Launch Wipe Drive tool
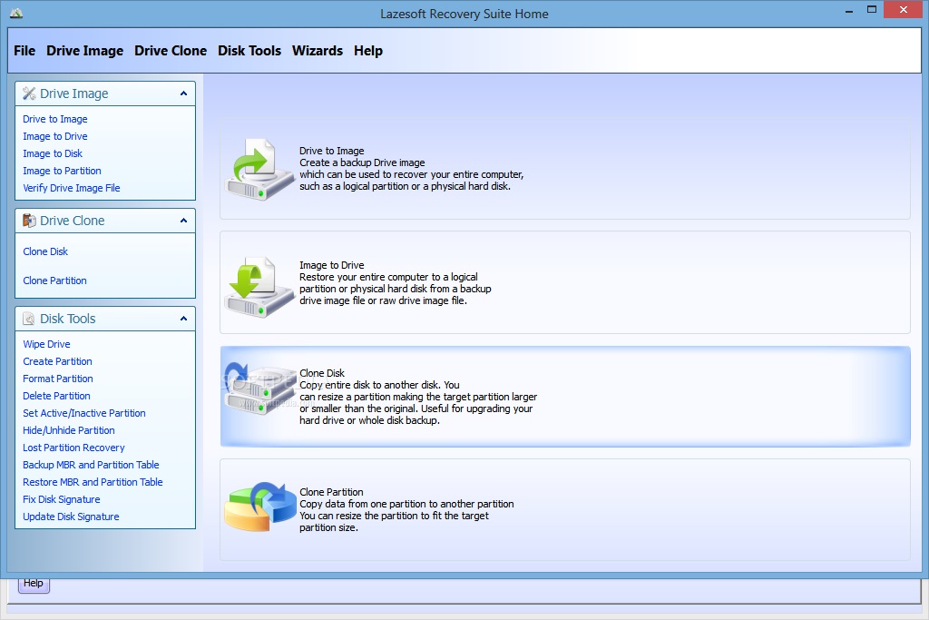Screen dimensions: 929x620 (x=47, y=344)
